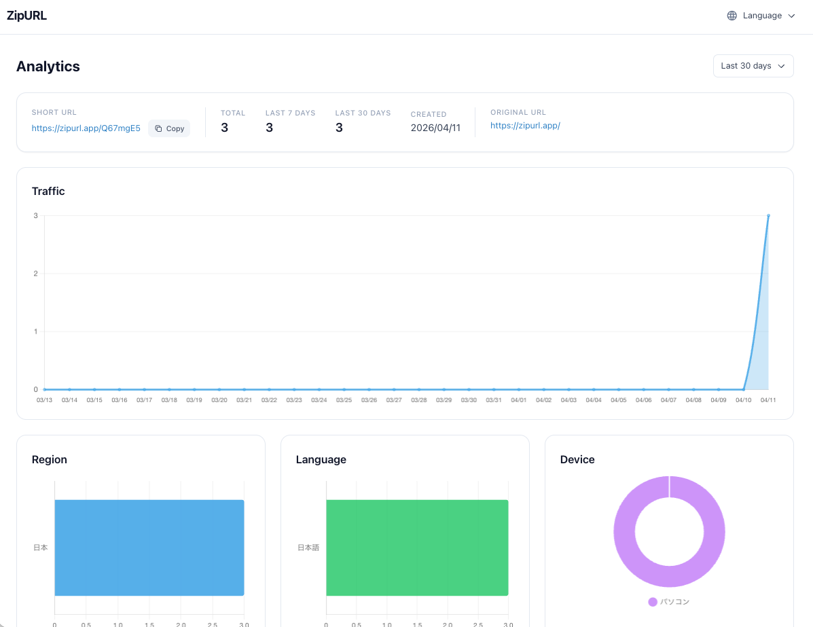
Task: Click the created date 2026/04/11
Action: [x=435, y=128]
